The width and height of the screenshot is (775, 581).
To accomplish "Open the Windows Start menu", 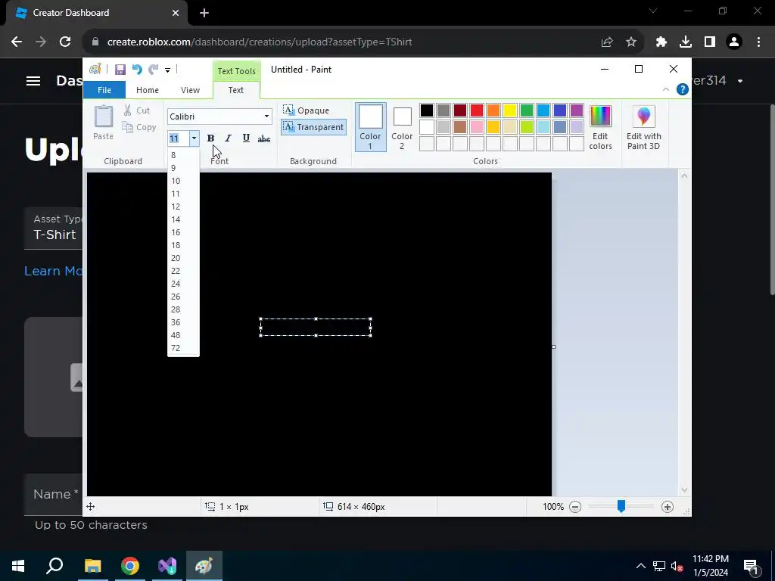I will click(18, 566).
